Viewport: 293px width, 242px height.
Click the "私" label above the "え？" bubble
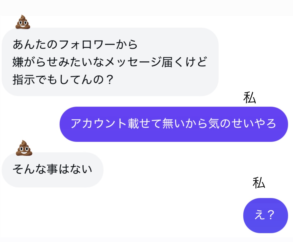click(259, 183)
